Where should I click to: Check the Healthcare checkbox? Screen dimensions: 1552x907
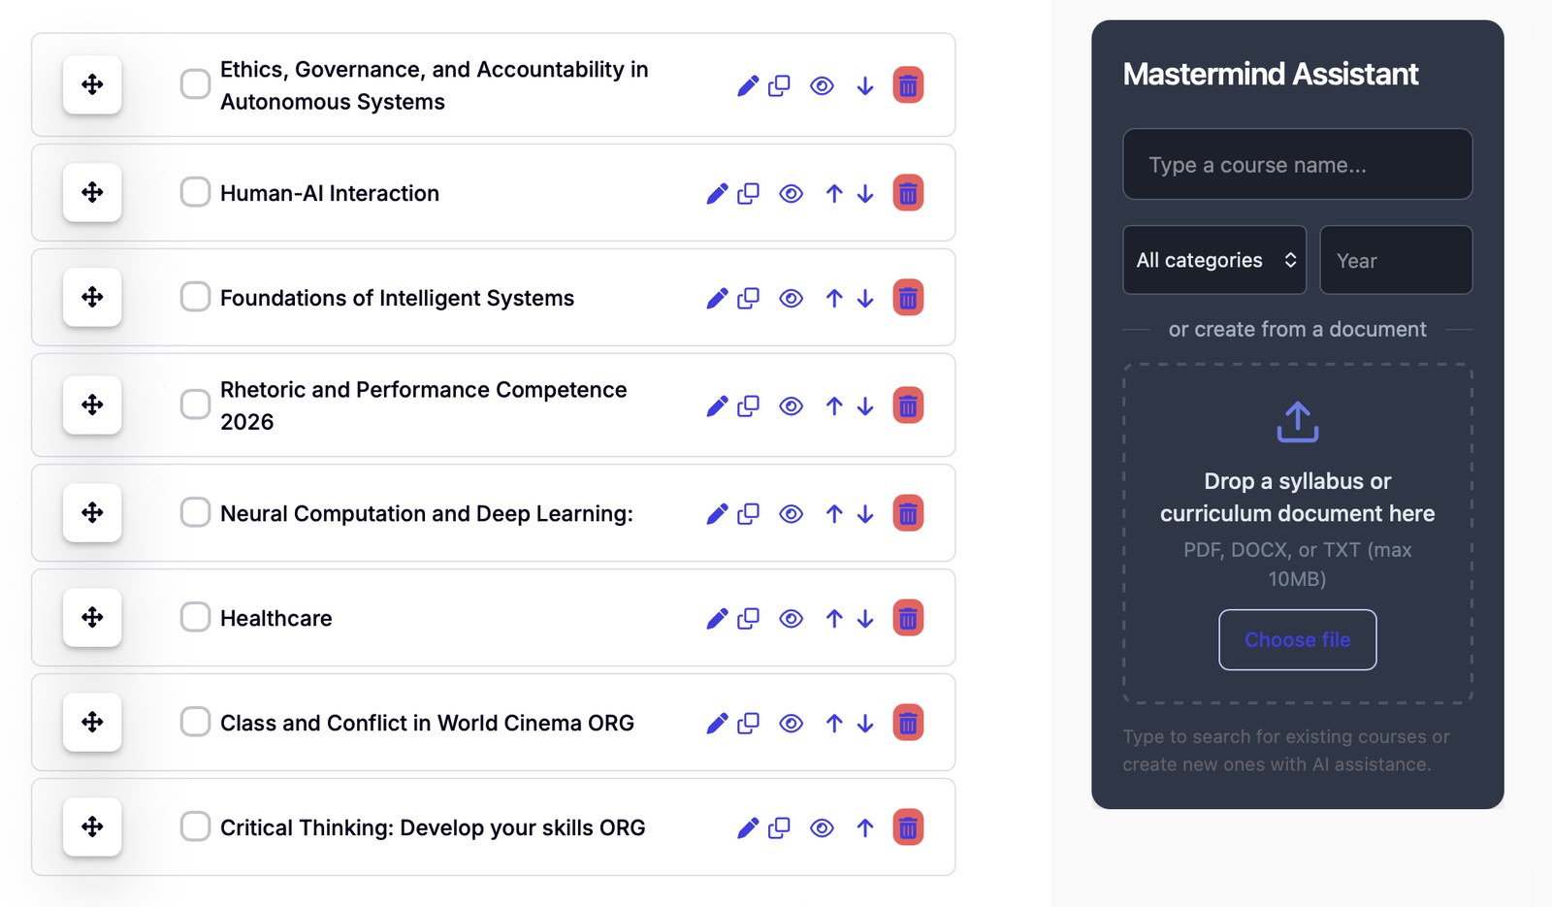195,617
